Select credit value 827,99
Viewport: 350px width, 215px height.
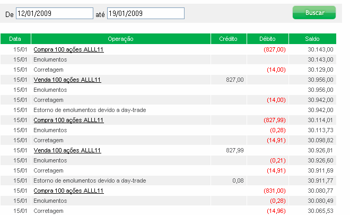pyautogui.click(x=234, y=150)
